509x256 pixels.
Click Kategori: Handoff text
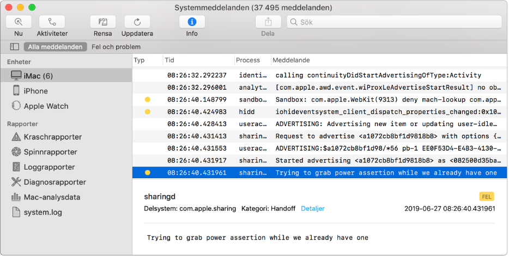(x=268, y=208)
